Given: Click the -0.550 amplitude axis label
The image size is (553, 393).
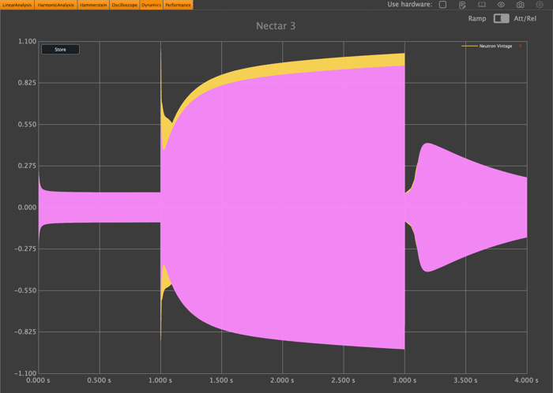Looking at the screenshot, I should point(25,290).
